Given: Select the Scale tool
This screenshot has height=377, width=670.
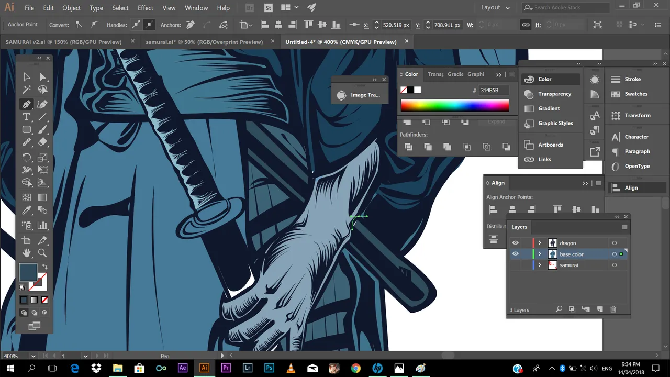Looking at the screenshot, I should click(x=43, y=157).
